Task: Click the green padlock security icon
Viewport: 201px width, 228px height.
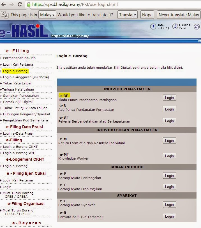Action: click(29, 4)
